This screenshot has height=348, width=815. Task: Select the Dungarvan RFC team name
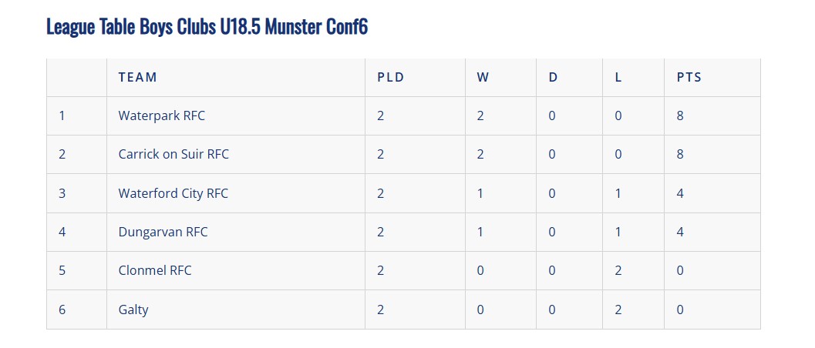[x=163, y=232]
